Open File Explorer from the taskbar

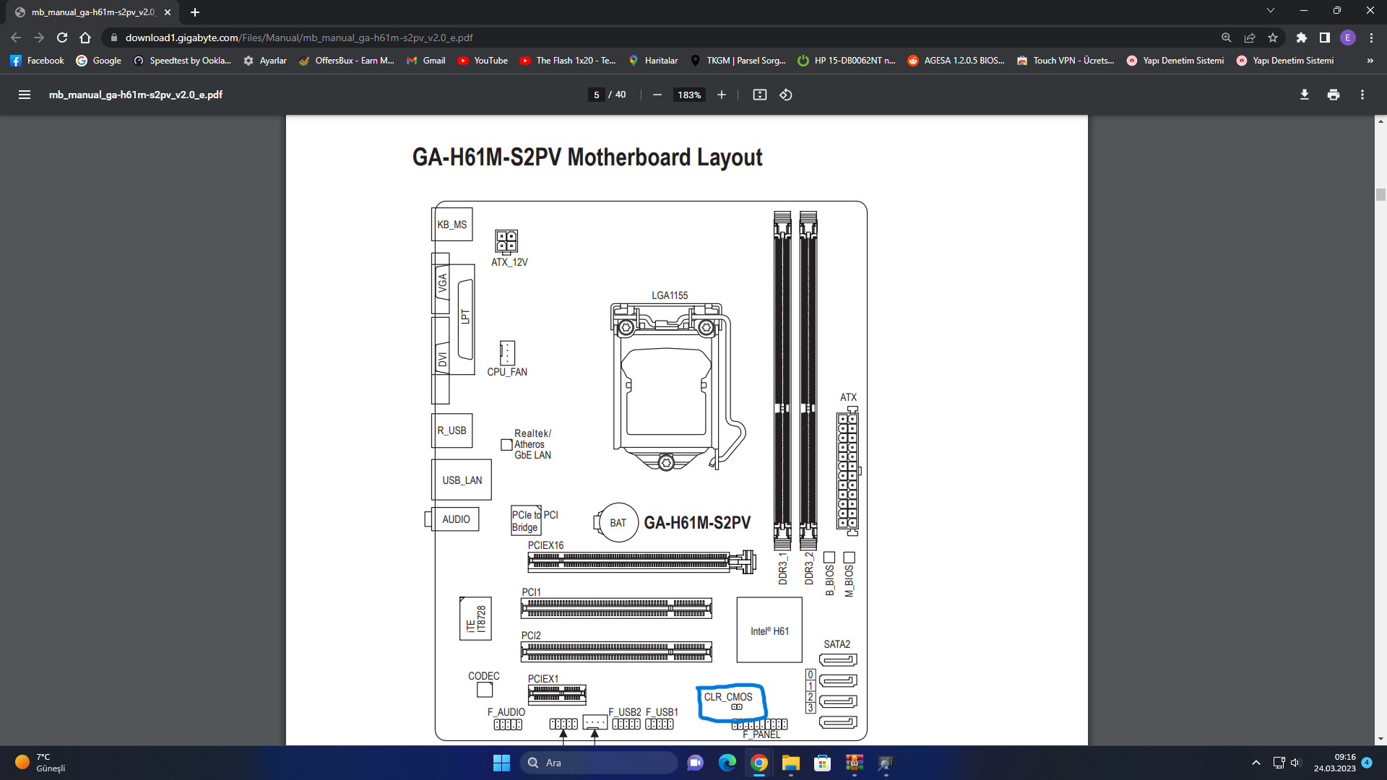pyautogui.click(x=790, y=763)
